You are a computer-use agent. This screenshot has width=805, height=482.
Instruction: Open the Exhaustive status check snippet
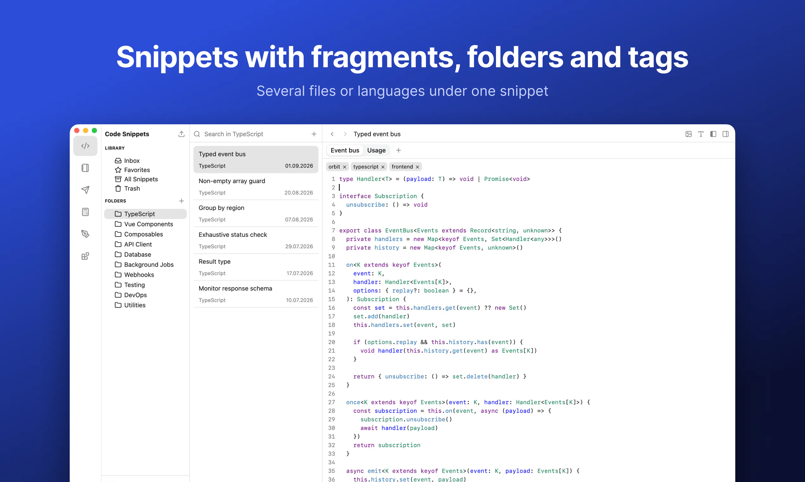(x=256, y=240)
